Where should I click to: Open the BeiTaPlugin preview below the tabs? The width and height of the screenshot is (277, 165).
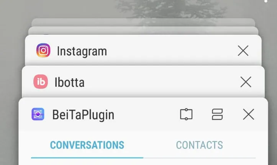(x=143, y=162)
